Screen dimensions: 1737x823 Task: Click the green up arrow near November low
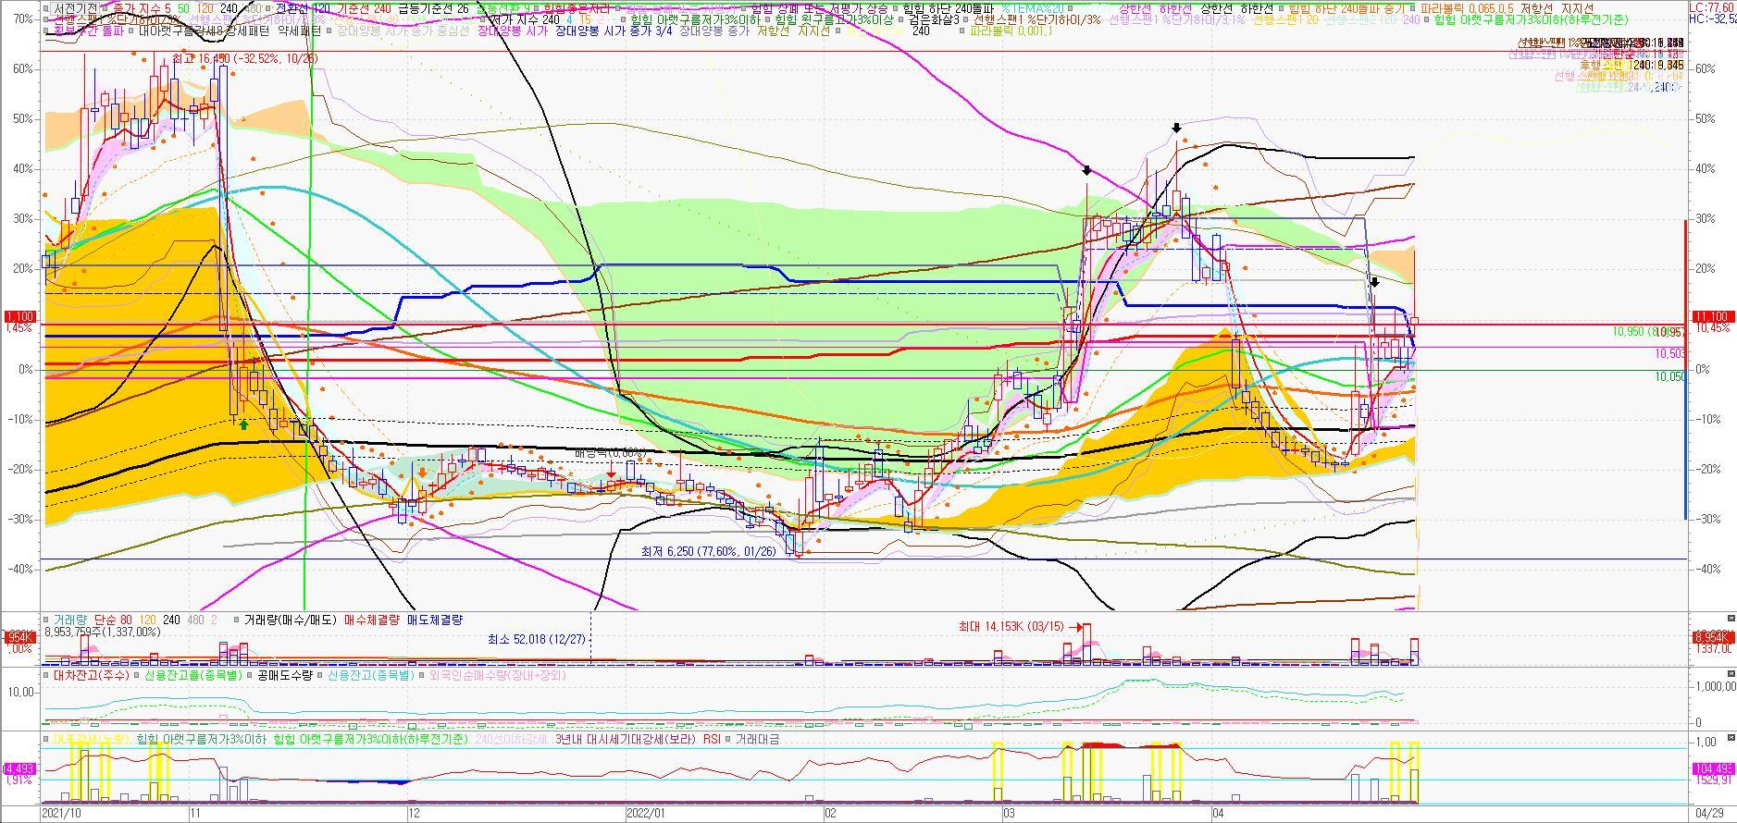243,424
